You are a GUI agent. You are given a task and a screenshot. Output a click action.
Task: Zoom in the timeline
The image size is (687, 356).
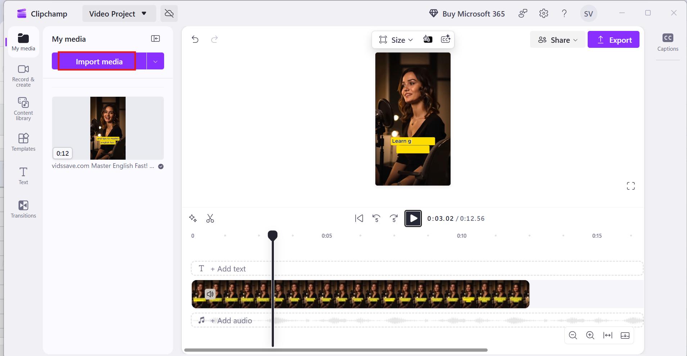tap(590, 336)
